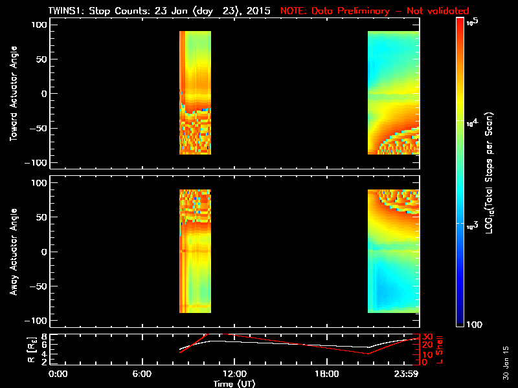
Task: Click the '0:00' time tick label
Action: pyautogui.click(x=58, y=374)
